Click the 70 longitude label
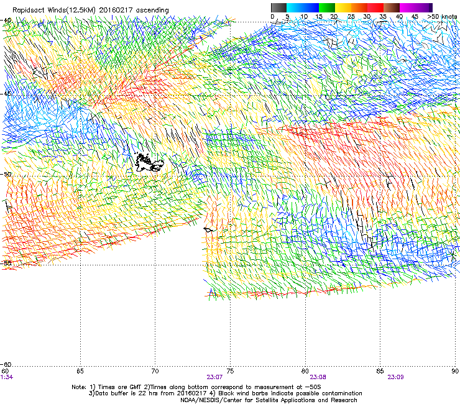This screenshot has width=460, height=404. 155,371
